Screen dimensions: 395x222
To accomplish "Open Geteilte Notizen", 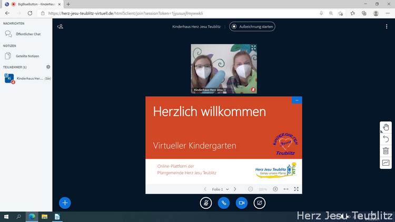I will (x=26, y=56).
